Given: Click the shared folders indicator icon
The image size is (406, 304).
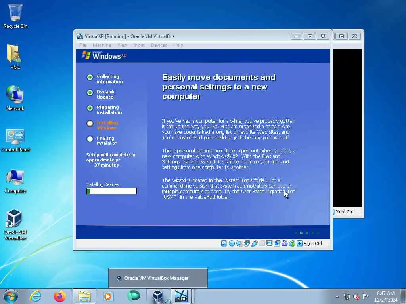Looking at the screenshot, I should pyautogui.click(x=262, y=243).
